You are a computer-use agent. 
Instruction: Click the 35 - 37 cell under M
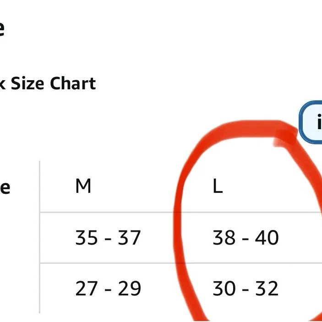point(108,238)
